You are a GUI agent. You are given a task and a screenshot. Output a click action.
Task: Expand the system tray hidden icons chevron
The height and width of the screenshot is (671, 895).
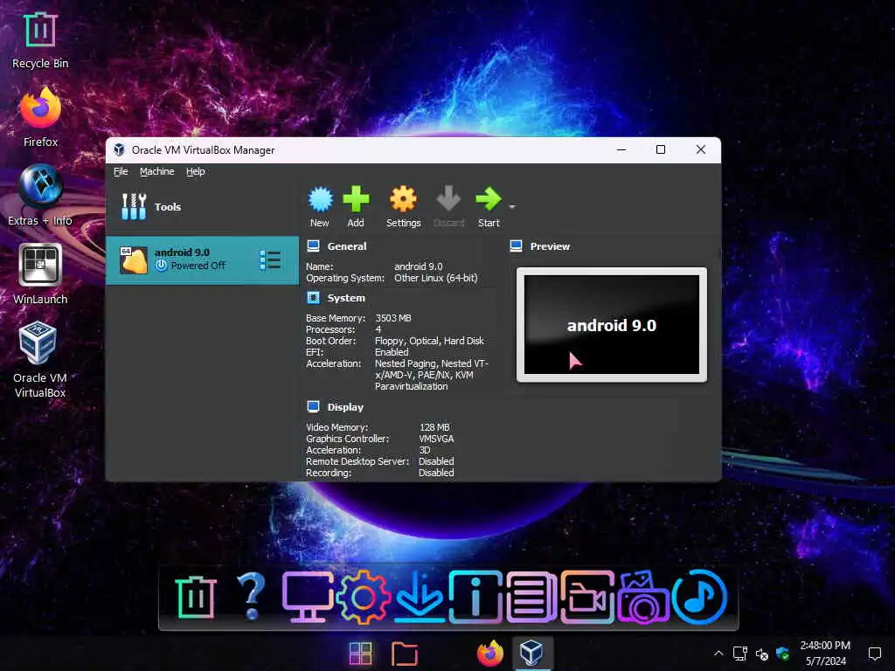tap(718, 654)
